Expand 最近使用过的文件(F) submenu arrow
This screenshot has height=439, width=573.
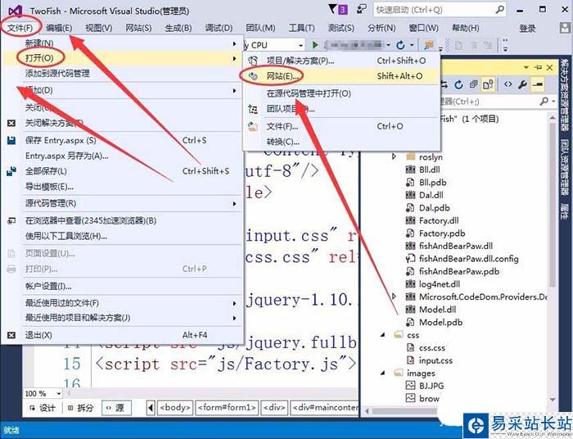tap(234, 303)
